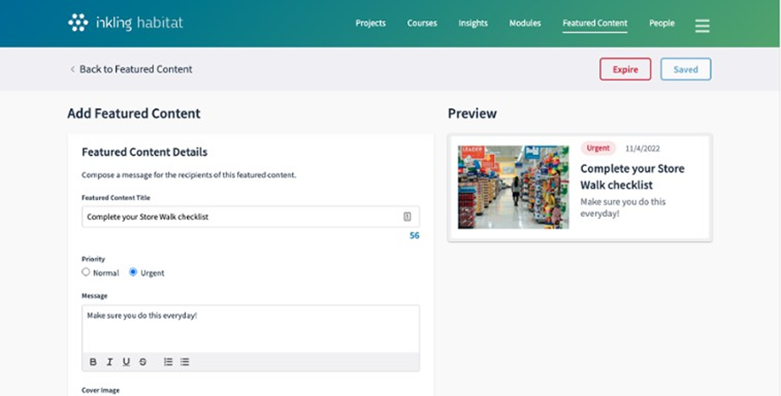Click the Inkling Habitat logo
Screen dimensions: 781x396
pos(125,23)
